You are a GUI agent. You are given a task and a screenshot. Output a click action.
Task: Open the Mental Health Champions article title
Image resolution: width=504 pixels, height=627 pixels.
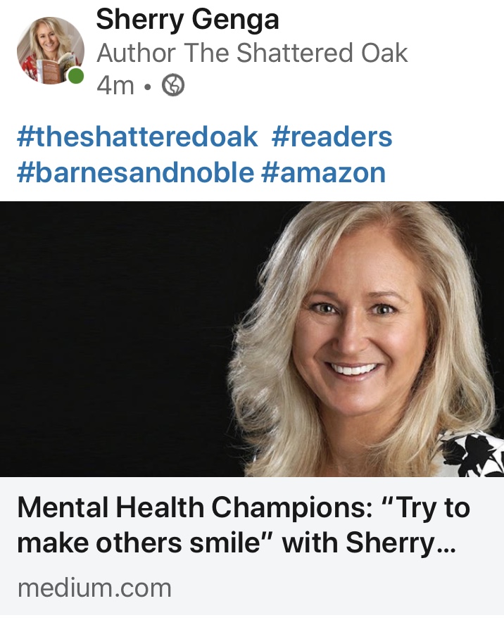[243, 525]
